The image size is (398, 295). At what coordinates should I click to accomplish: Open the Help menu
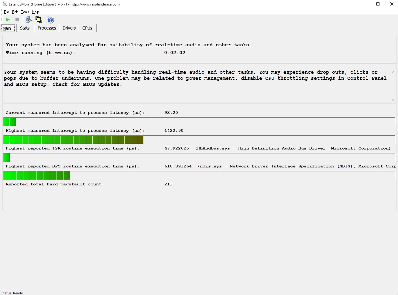(36, 12)
